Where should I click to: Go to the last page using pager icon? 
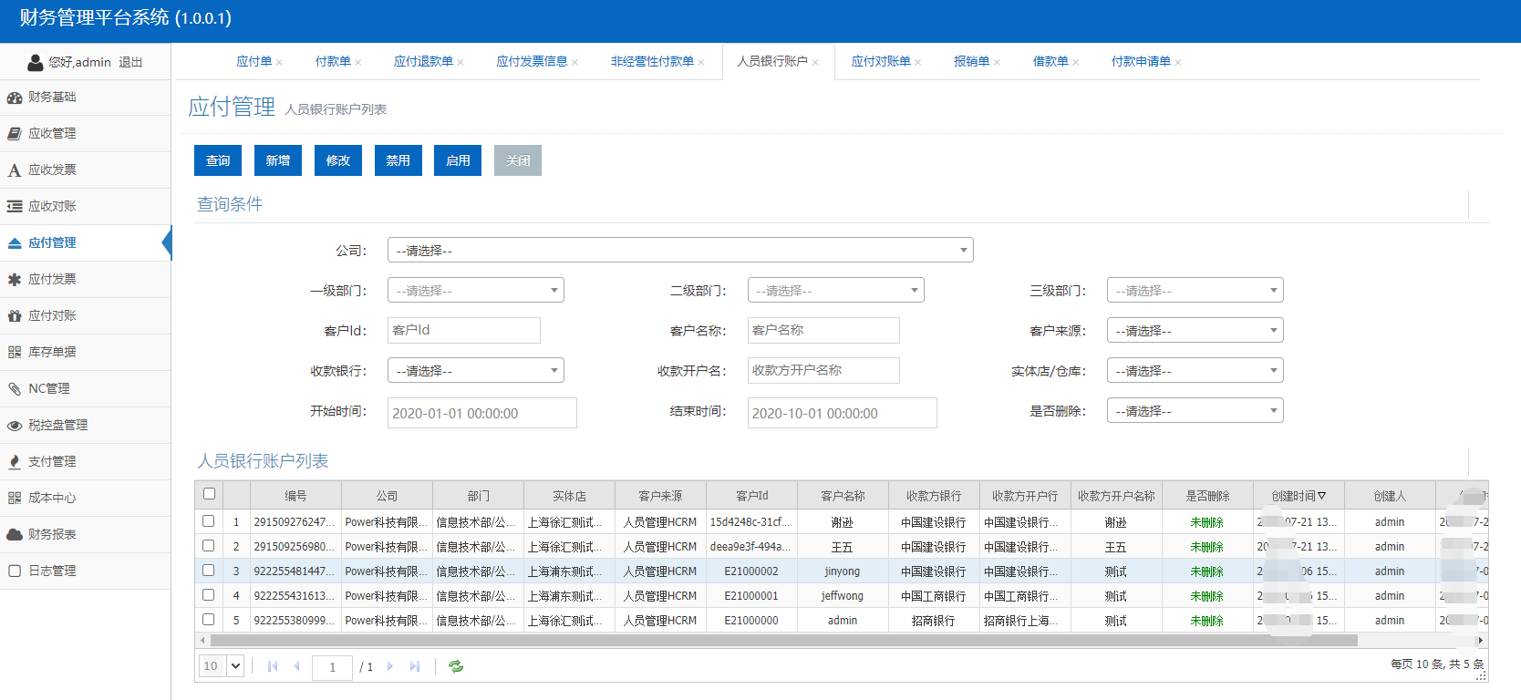pyautogui.click(x=415, y=666)
